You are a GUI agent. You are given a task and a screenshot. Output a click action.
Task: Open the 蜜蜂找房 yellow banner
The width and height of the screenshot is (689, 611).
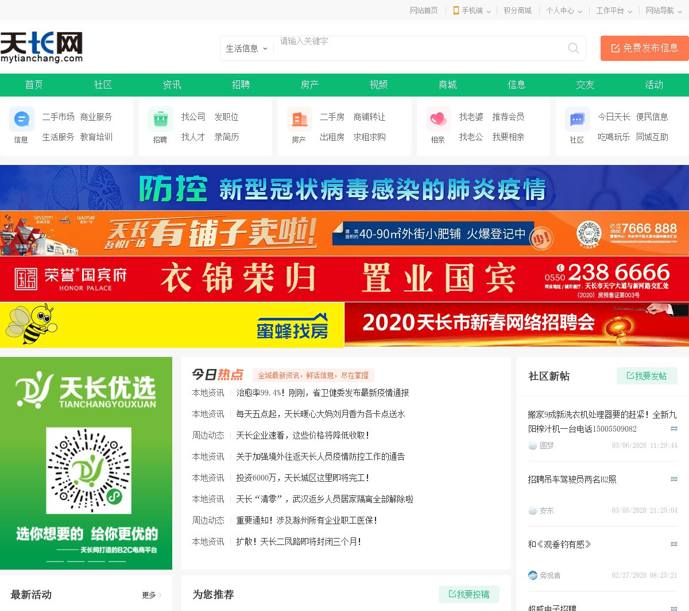pyautogui.click(x=172, y=325)
